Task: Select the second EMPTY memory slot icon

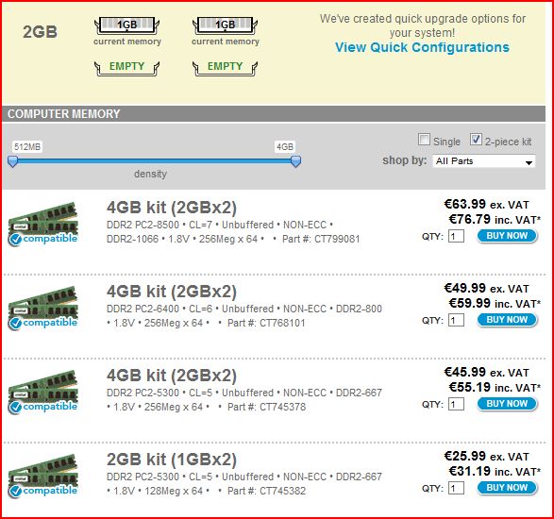Action: pyautogui.click(x=225, y=68)
